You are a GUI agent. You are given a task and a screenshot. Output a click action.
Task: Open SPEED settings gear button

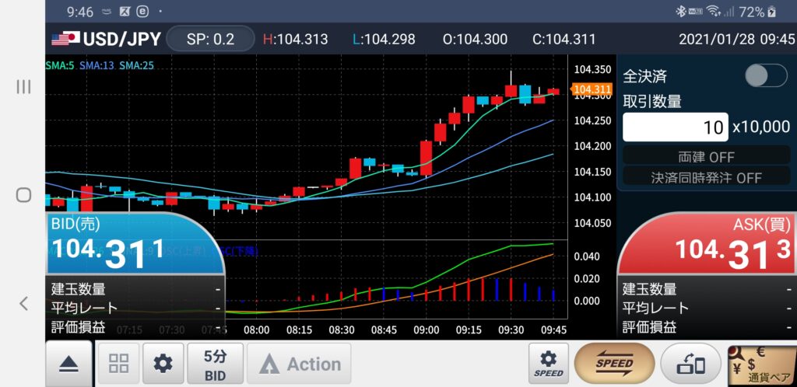[549, 364]
